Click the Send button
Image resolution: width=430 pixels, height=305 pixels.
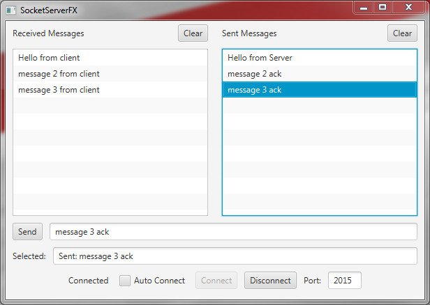[27, 232]
